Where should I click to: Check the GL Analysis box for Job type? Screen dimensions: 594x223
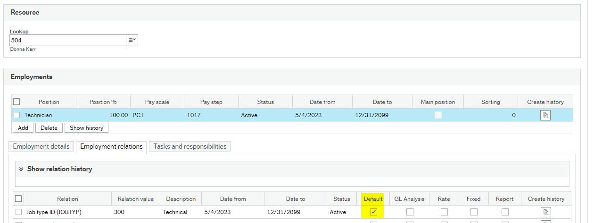[x=410, y=212]
